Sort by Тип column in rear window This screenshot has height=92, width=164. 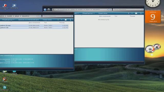[x=116, y=16]
